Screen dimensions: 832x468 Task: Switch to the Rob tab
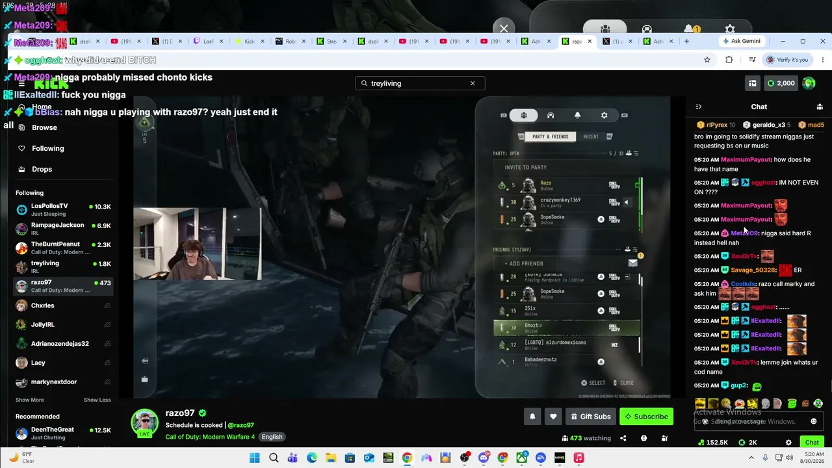click(x=290, y=42)
